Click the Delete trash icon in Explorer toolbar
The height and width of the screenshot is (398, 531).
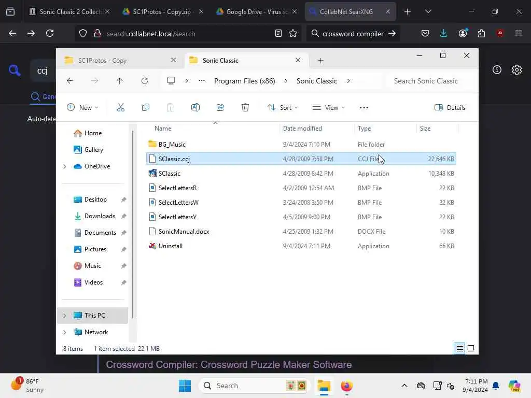pos(245,108)
